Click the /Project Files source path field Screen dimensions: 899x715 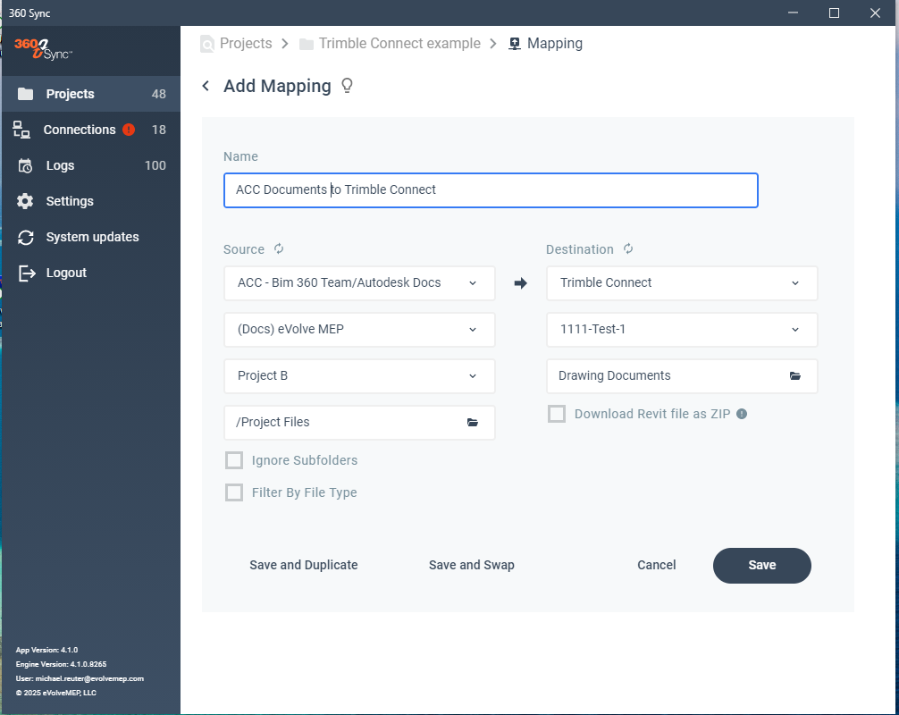coord(359,423)
